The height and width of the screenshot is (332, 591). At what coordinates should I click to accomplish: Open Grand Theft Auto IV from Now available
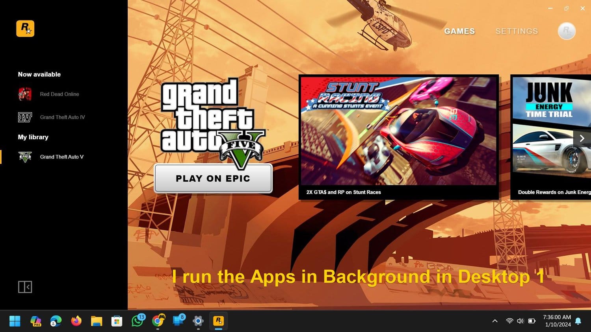coord(62,117)
